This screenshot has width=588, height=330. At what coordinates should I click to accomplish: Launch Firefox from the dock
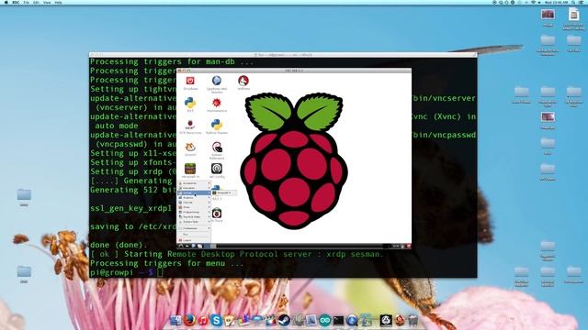(189, 320)
